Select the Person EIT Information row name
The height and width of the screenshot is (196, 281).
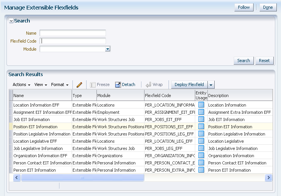[x=35, y=170]
